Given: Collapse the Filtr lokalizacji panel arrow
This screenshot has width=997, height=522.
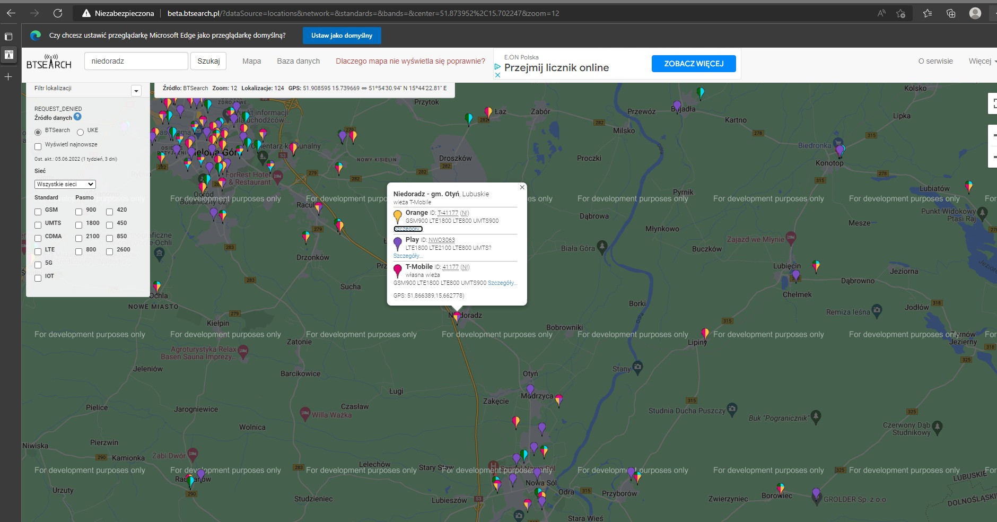Looking at the screenshot, I should [x=136, y=91].
